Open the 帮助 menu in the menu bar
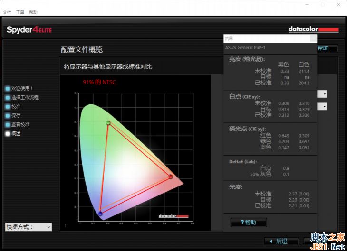Screen dimensions: 347x251 [33, 12]
